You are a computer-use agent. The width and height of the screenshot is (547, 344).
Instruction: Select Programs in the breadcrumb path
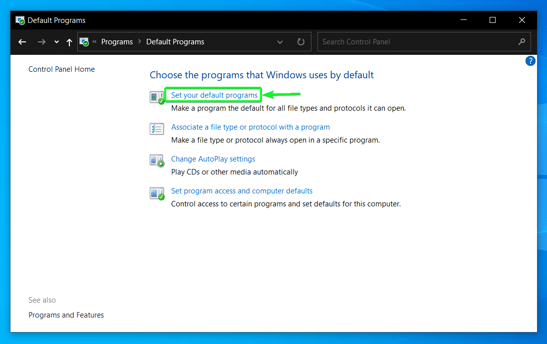pos(117,42)
